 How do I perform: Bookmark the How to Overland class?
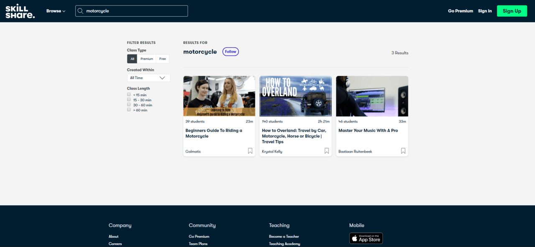tap(326, 151)
